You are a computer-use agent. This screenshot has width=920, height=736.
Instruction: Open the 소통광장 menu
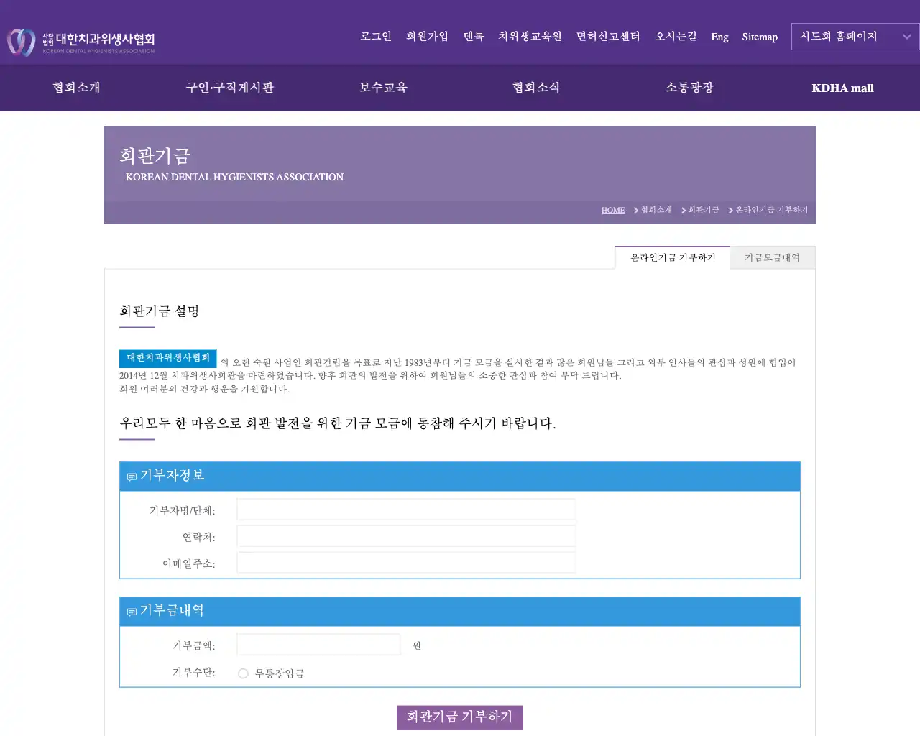click(x=690, y=88)
